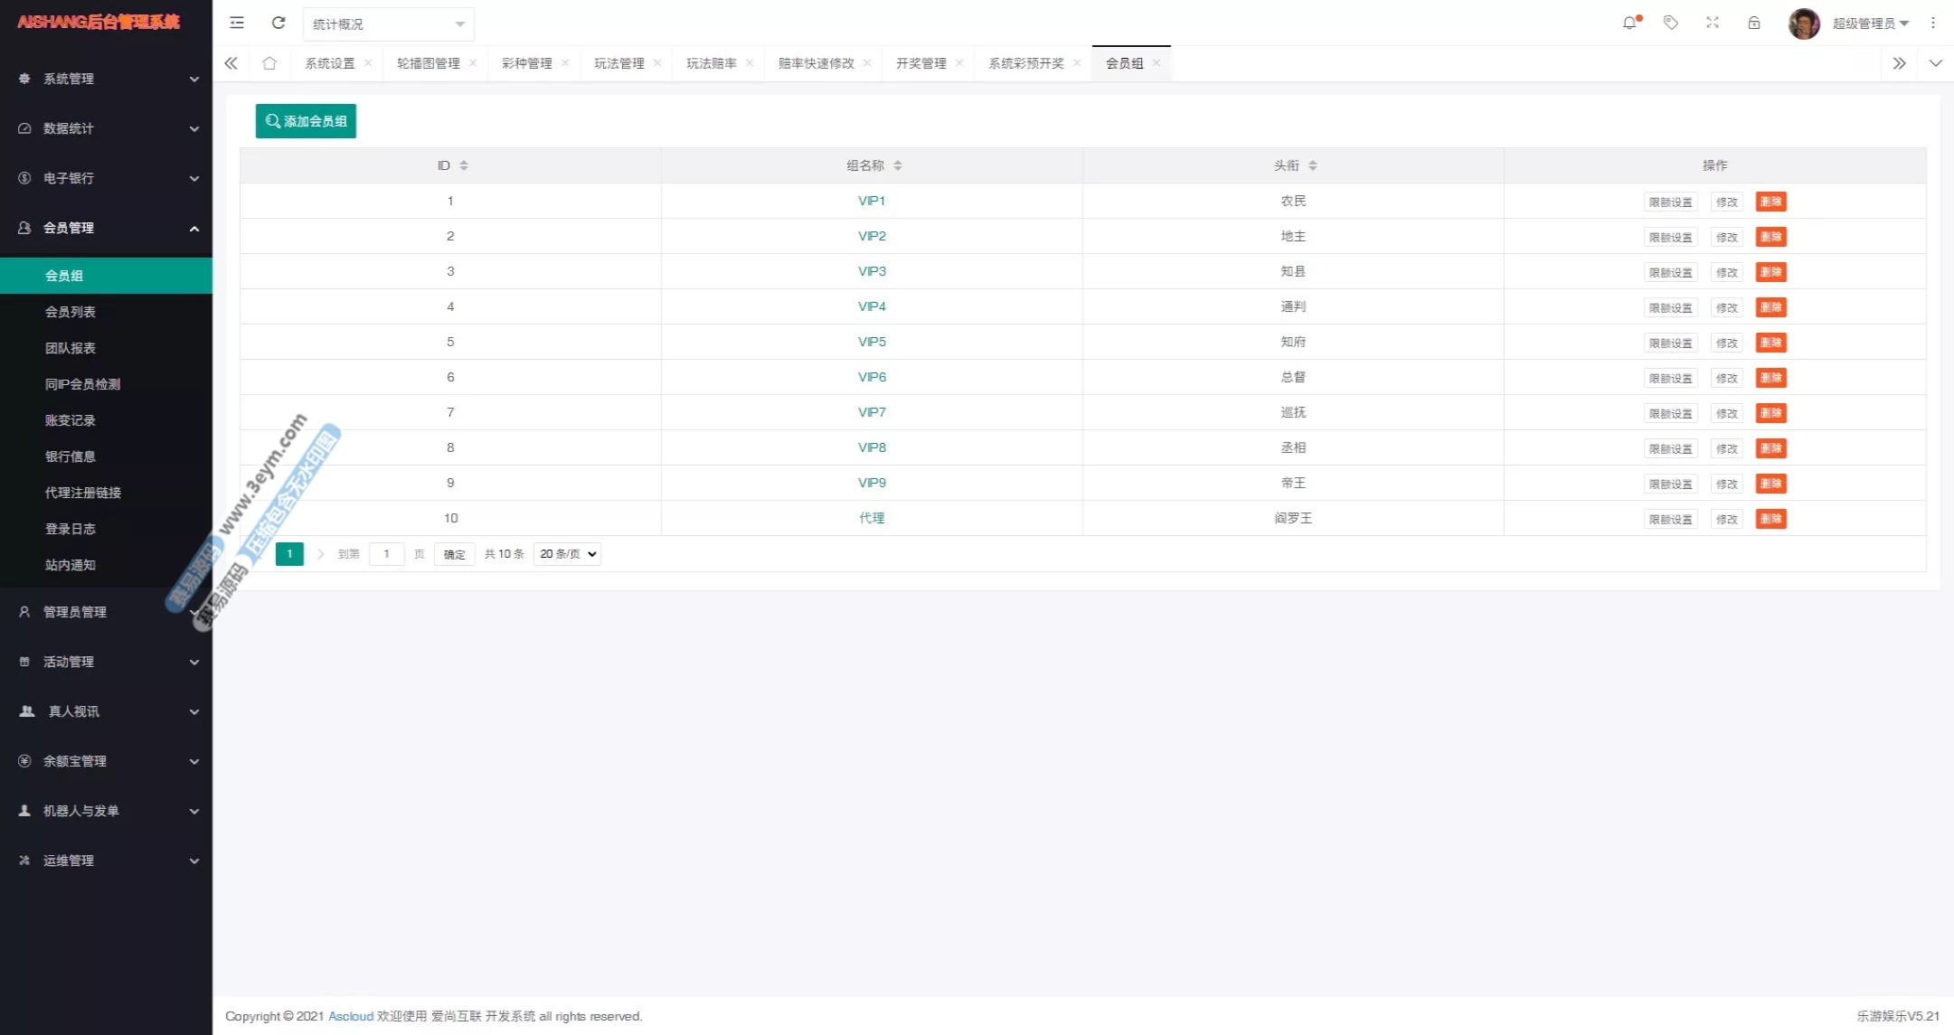Collapse the sidebar with the menu icon

click(x=237, y=24)
